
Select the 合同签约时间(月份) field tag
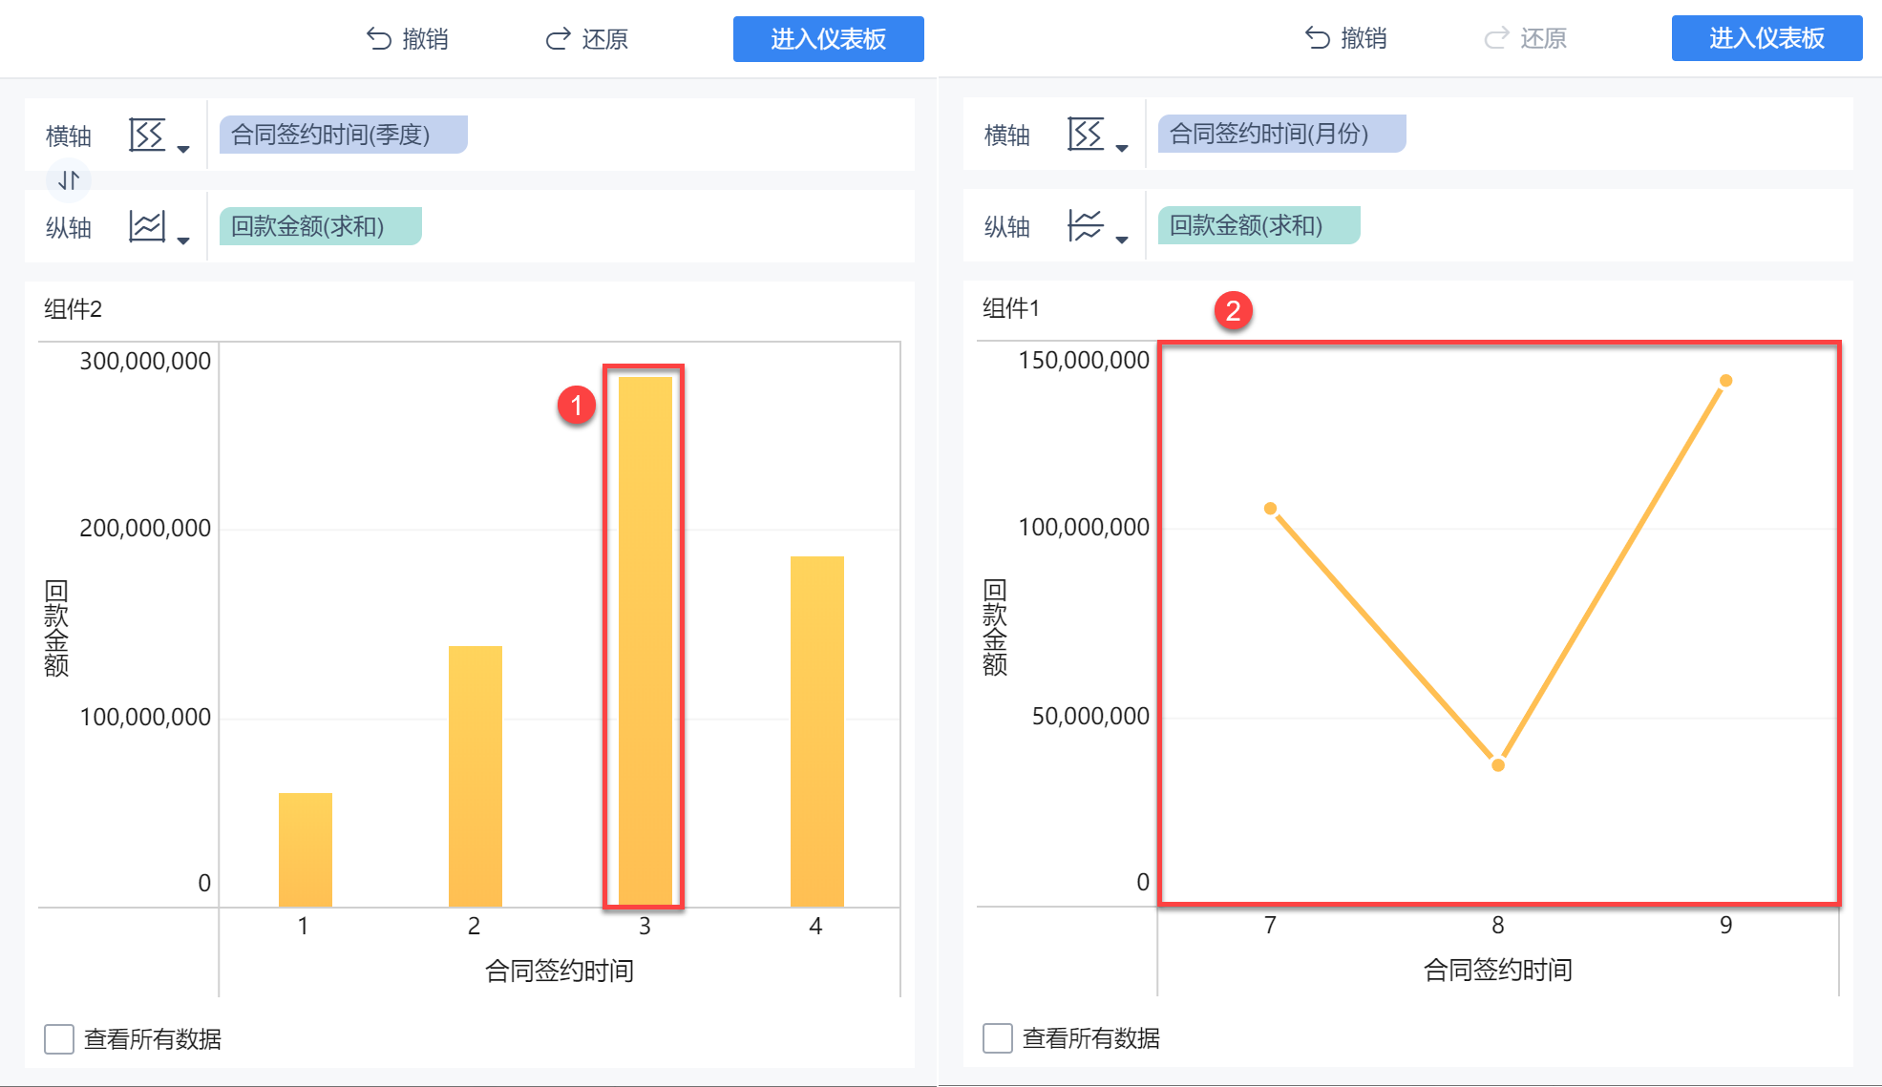coord(1280,134)
